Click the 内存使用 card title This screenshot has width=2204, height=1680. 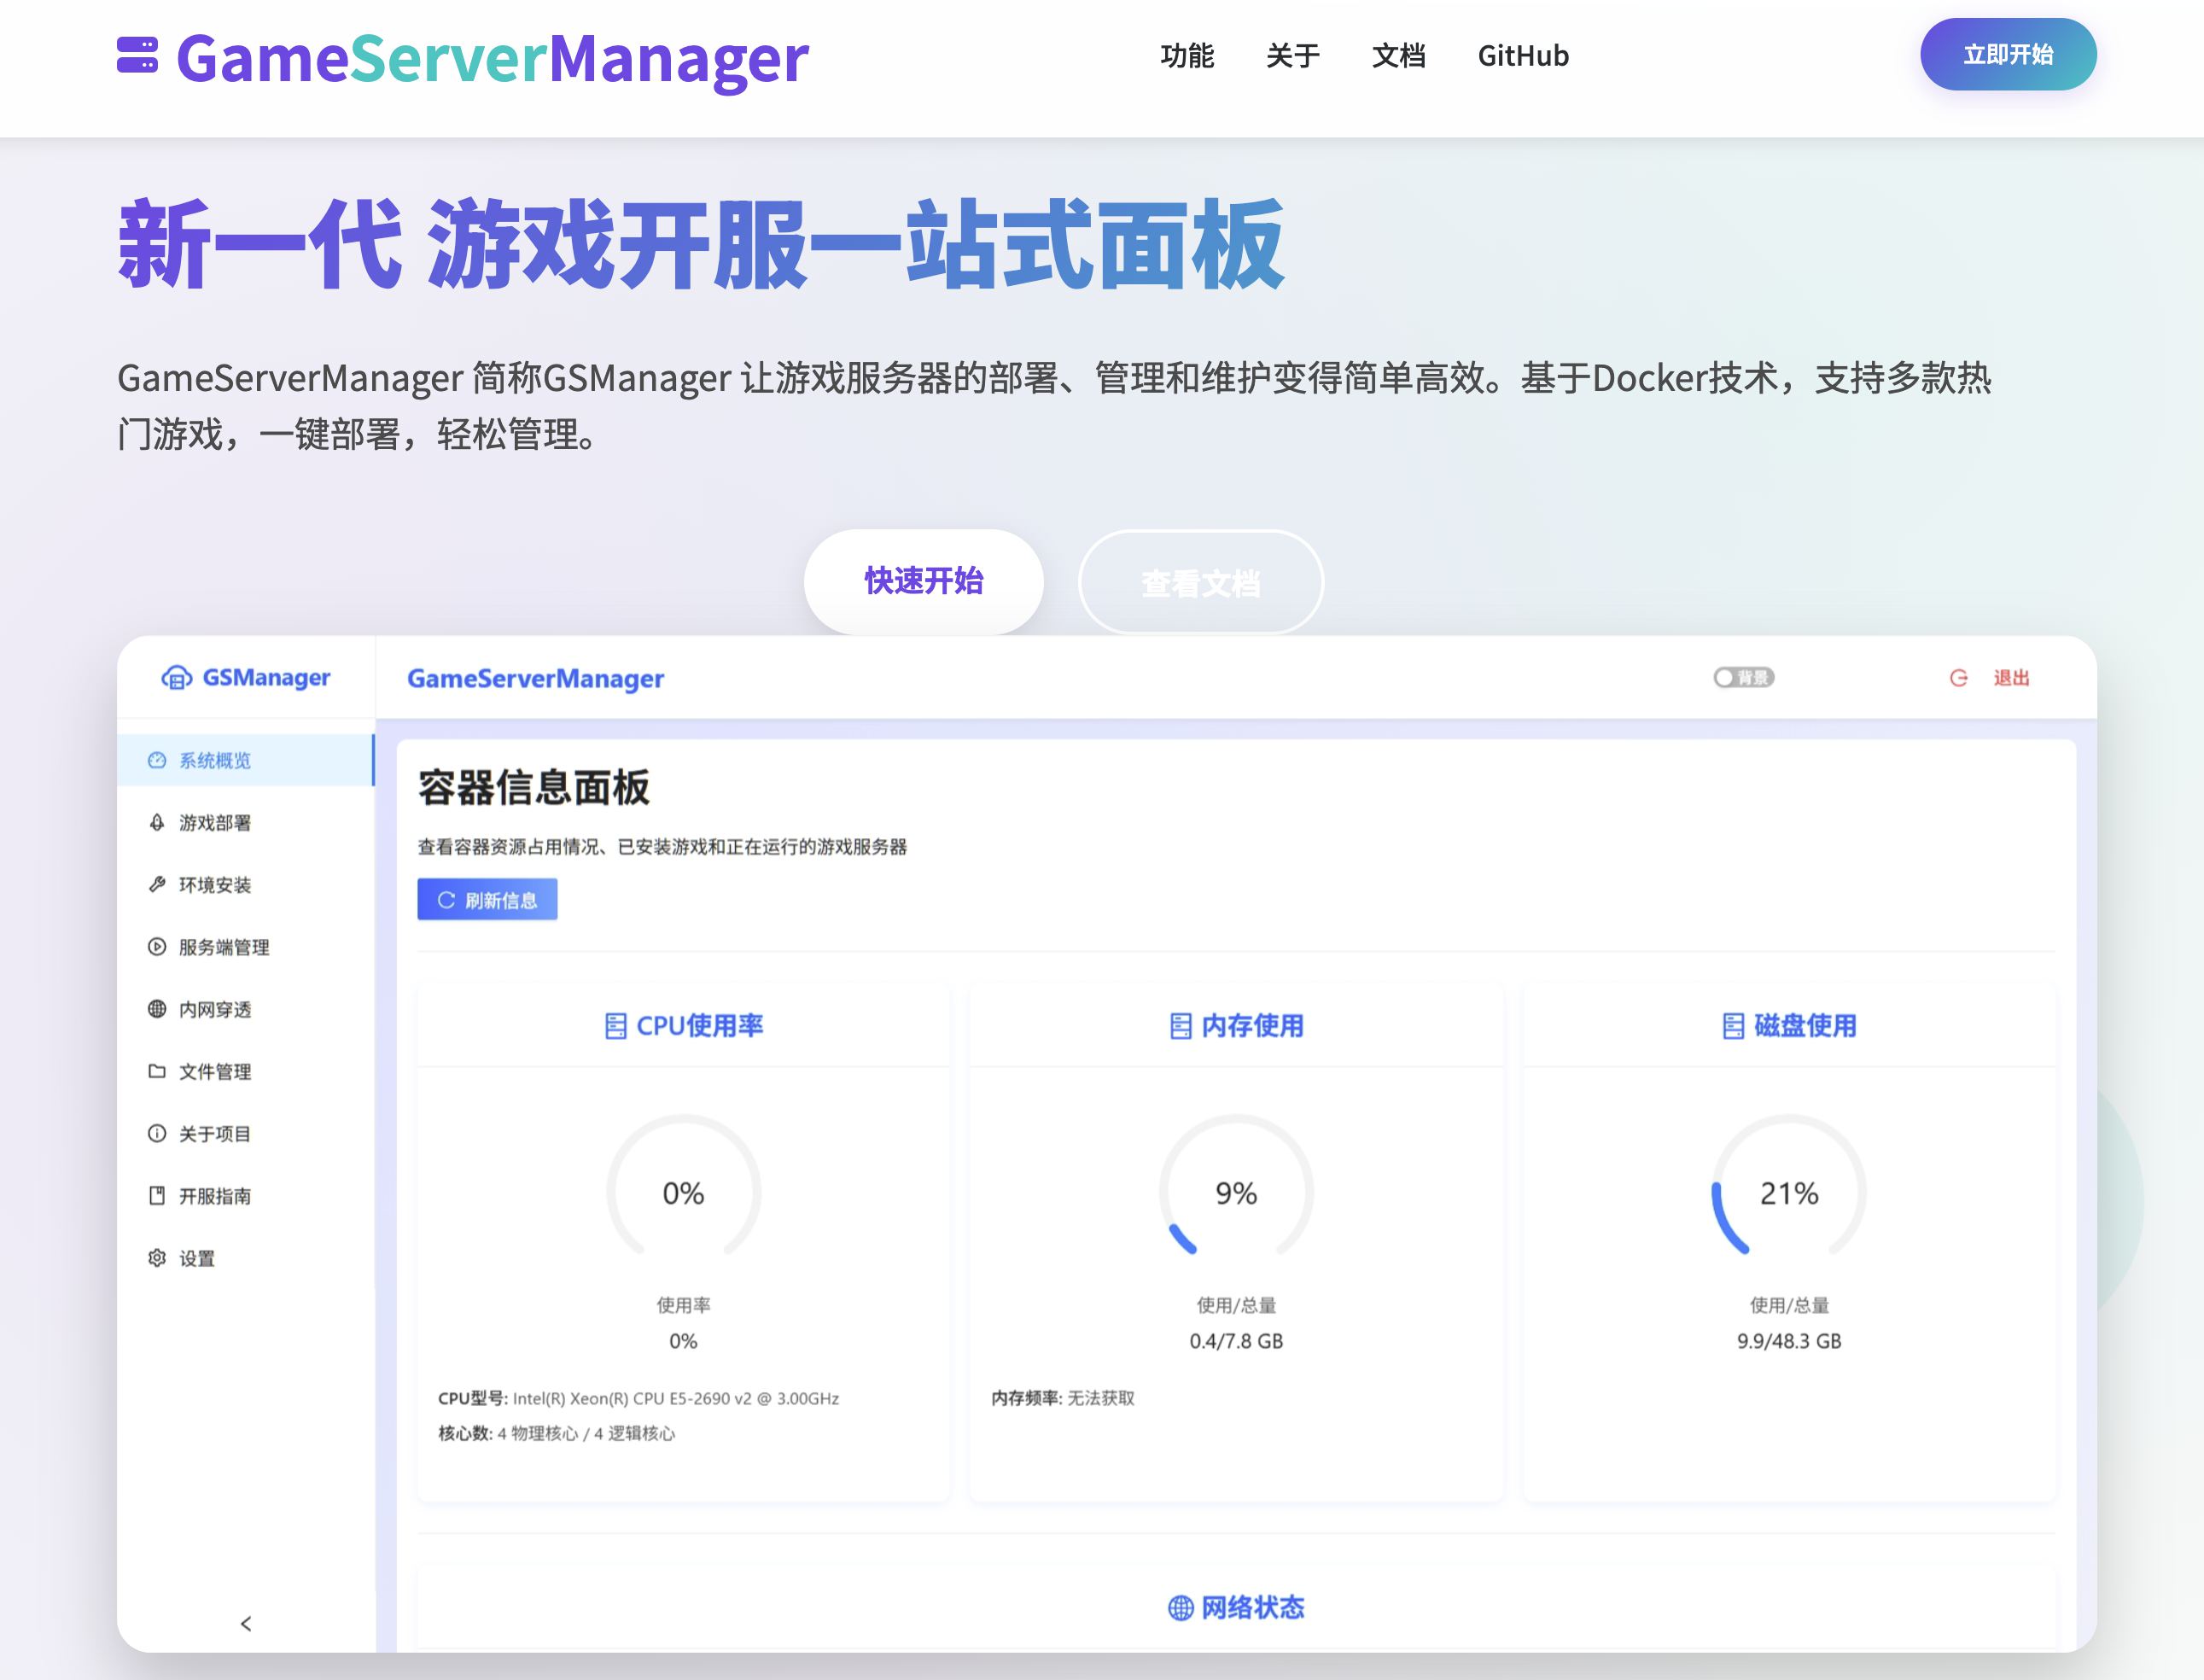click(1252, 1026)
